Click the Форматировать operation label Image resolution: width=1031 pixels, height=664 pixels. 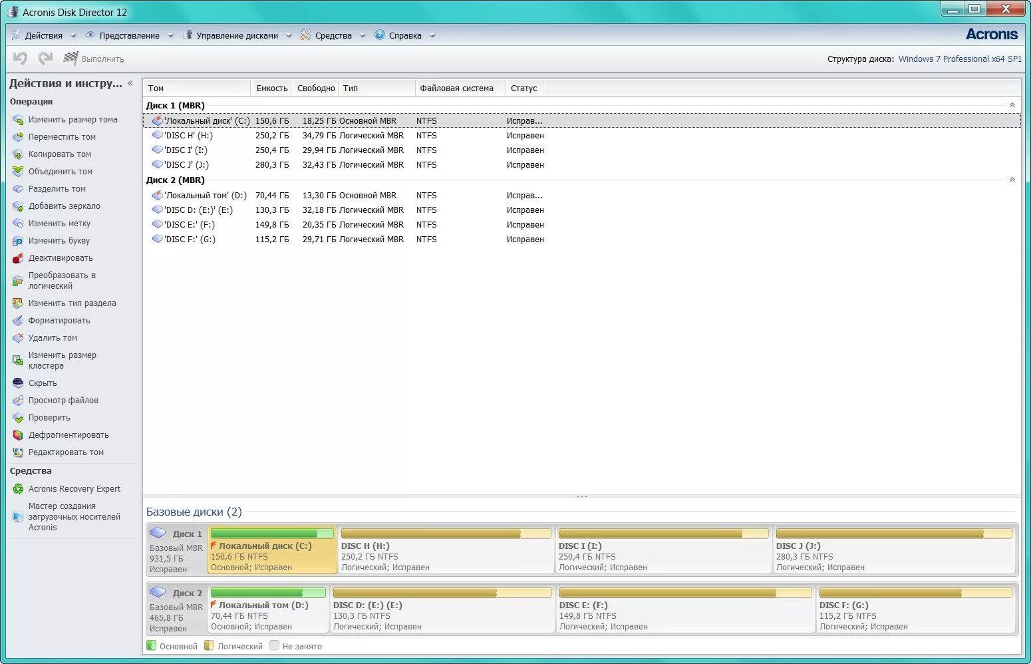[x=59, y=321]
